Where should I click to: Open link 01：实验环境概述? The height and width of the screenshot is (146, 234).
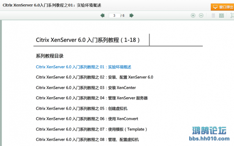(83, 67)
